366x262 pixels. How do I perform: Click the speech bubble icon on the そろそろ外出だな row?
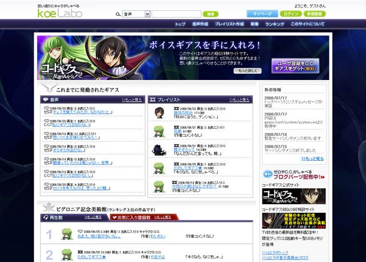coord(47,146)
